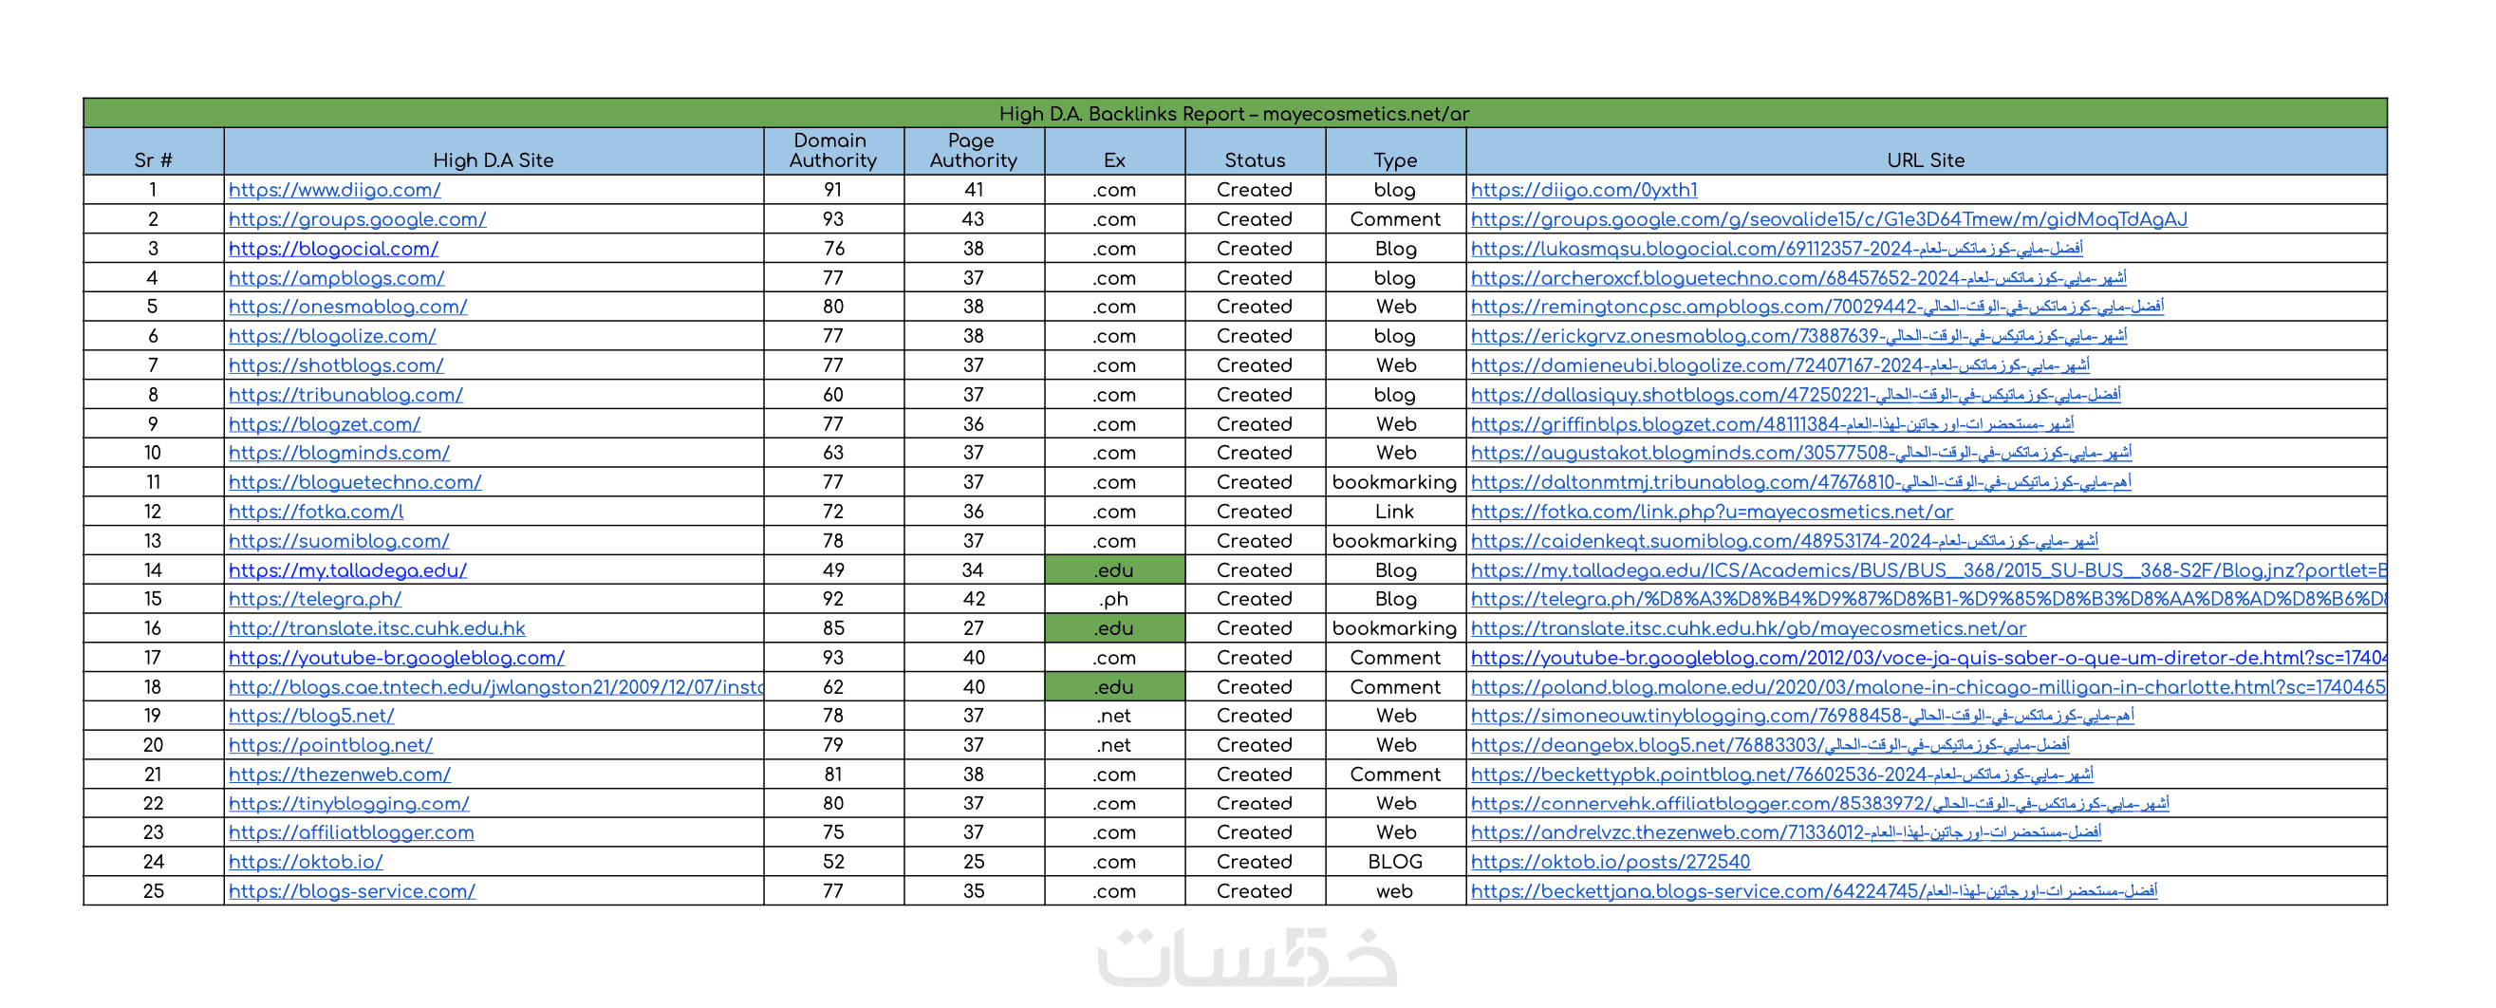Select the "High D.A. Backlinks Report" title cell
Image resolution: width=2496 pixels, height=1008 pixels.
coord(1235,113)
